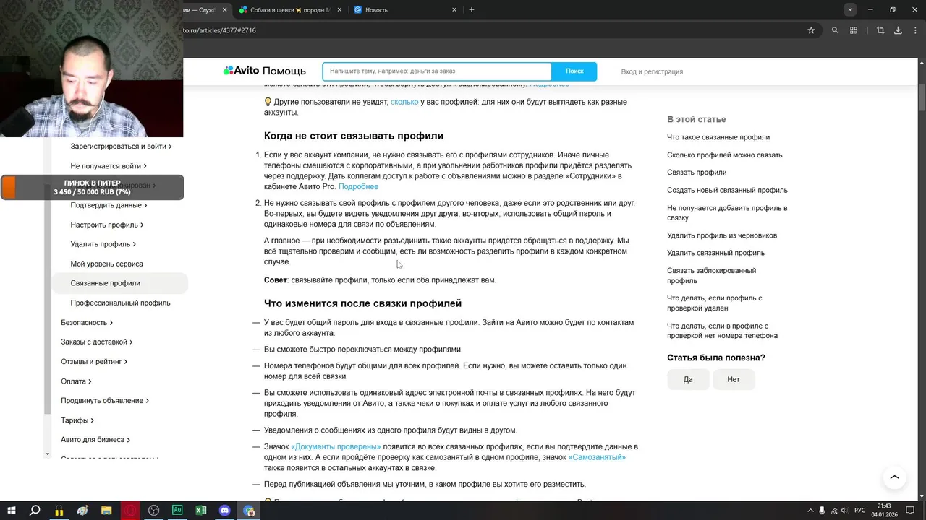Click 'Да' article was helpful button

(688, 379)
